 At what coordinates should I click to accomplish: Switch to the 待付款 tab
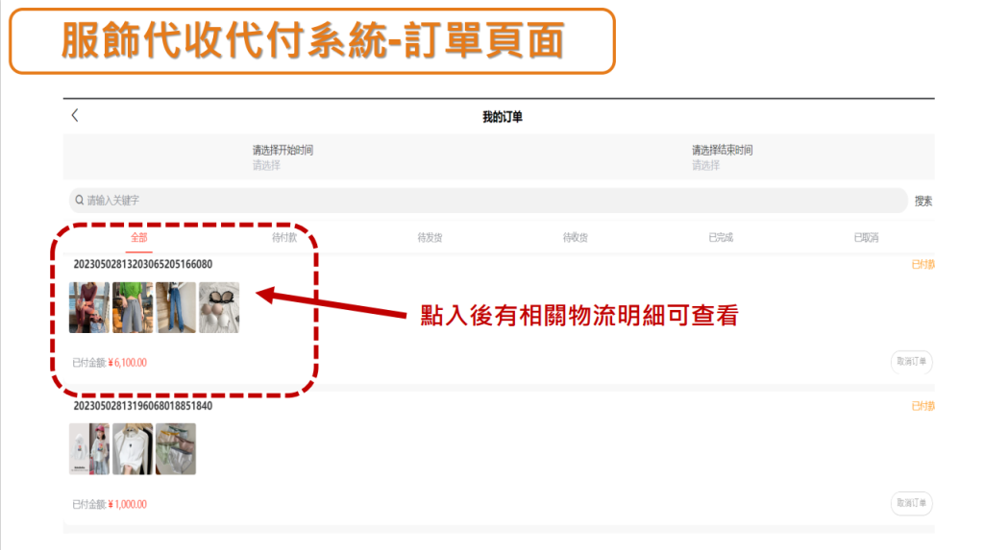click(x=284, y=238)
